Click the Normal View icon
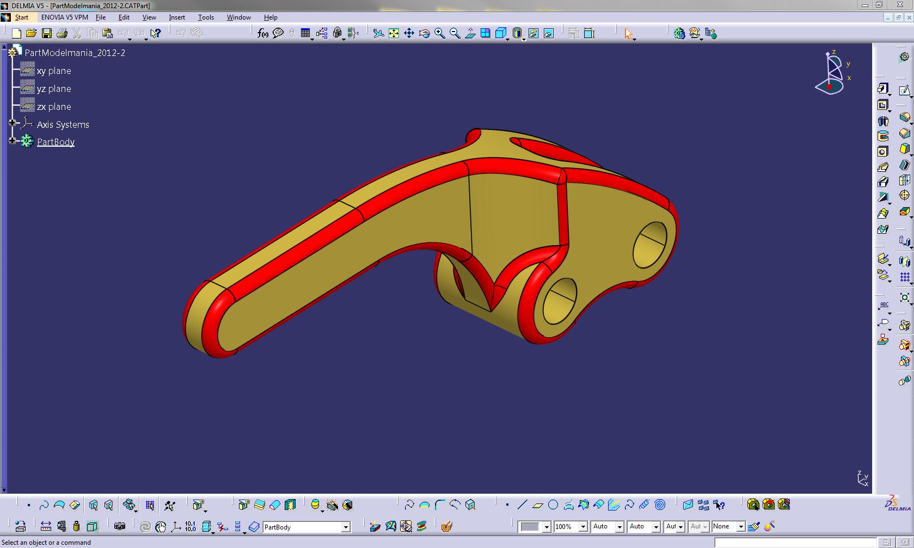Viewport: 914px width, 548px height. click(x=470, y=33)
